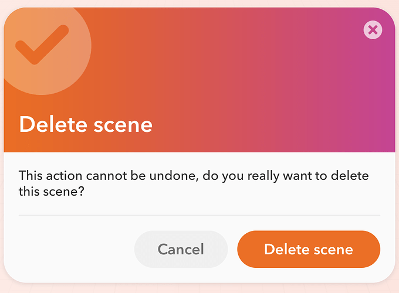Click the grey Cancel pill button

(x=181, y=249)
